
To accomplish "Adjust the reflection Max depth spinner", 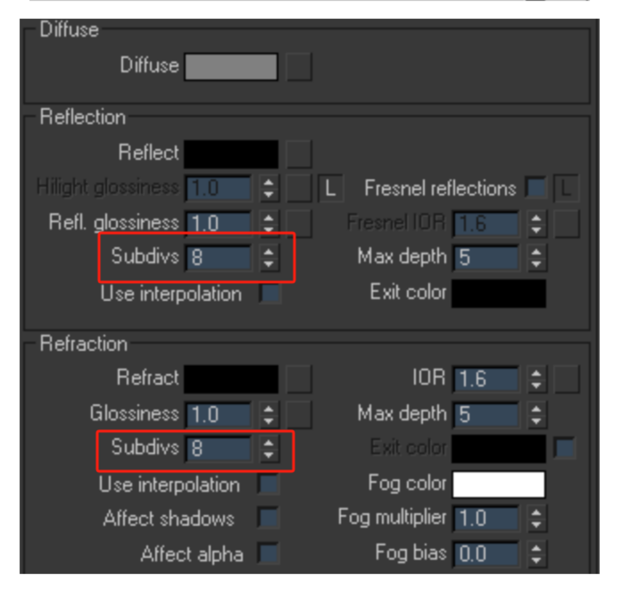I will [x=536, y=258].
